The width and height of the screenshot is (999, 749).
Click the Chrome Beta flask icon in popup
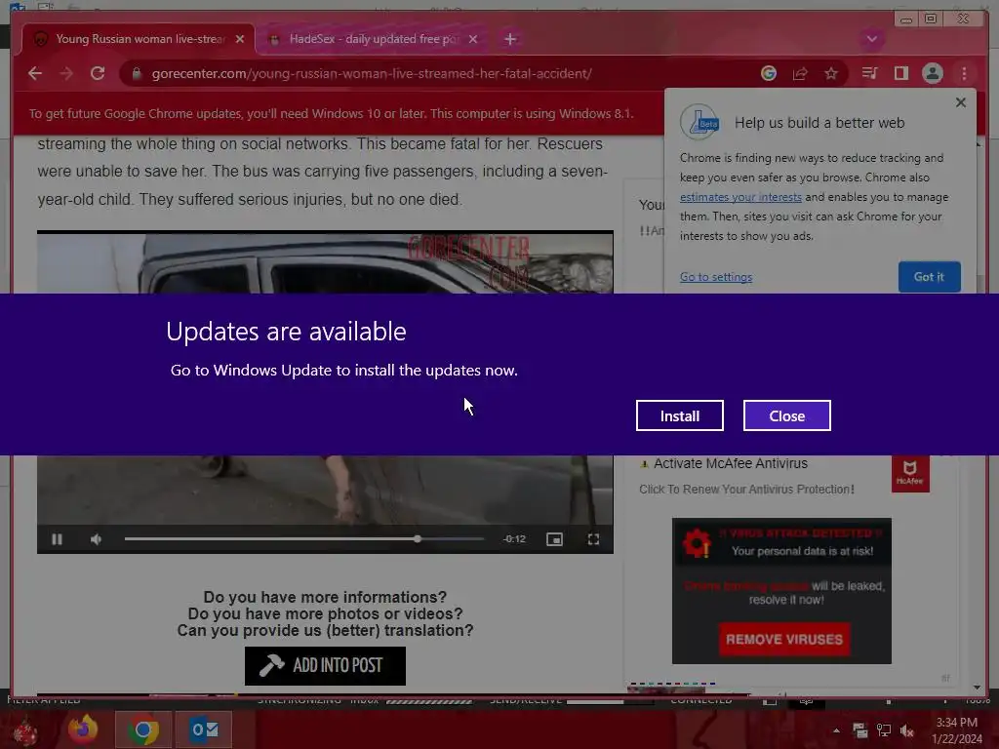pyautogui.click(x=699, y=122)
